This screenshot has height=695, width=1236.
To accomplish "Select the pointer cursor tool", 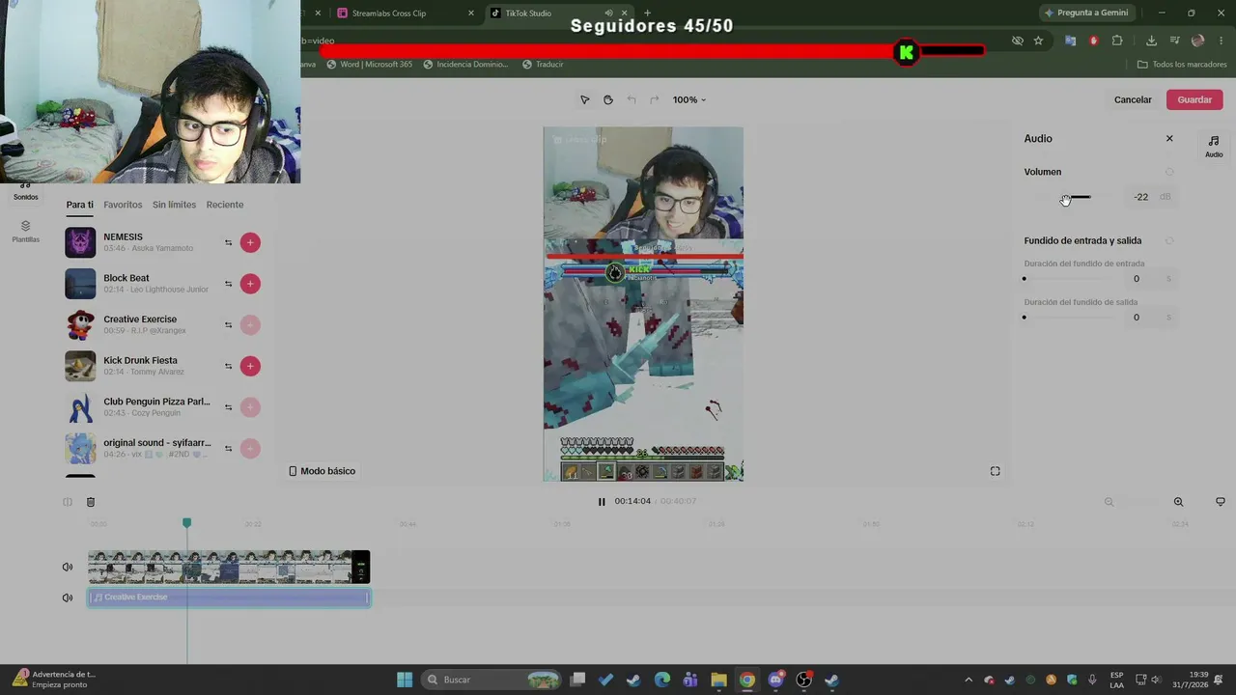I will coord(584,99).
